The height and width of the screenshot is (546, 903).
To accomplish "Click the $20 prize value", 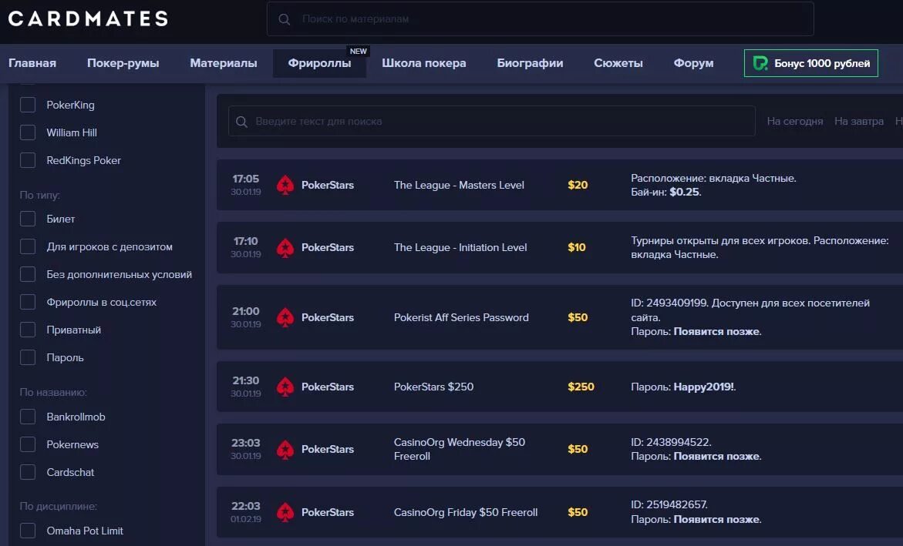I will (x=578, y=186).
